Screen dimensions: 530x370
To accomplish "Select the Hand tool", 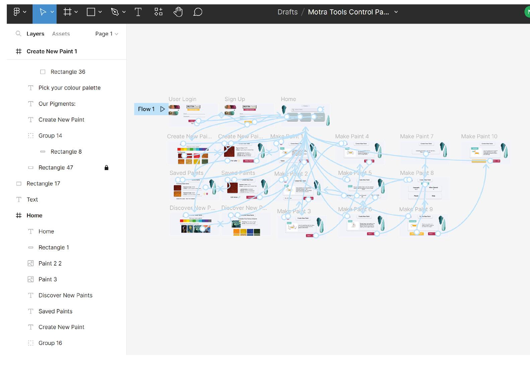I will point(178,12).
